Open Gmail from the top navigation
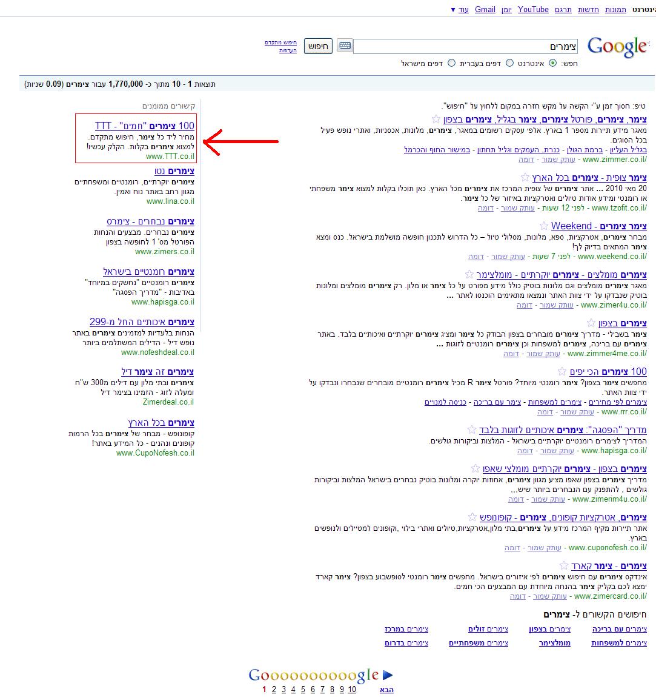Viewport: 656px width, 697px height. [485, 9]
